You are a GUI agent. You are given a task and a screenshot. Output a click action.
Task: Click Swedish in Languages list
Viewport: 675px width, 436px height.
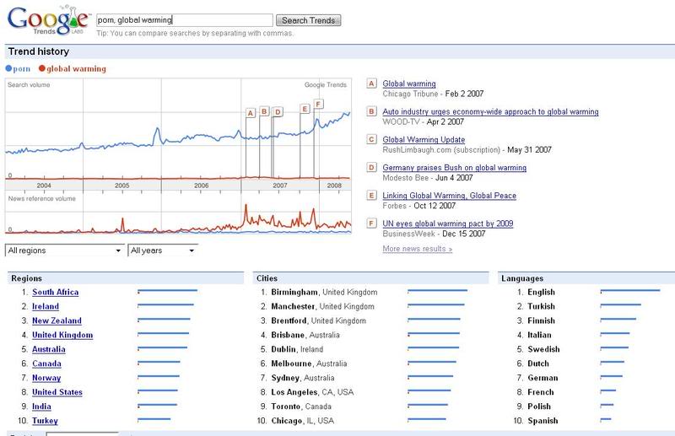543,349
